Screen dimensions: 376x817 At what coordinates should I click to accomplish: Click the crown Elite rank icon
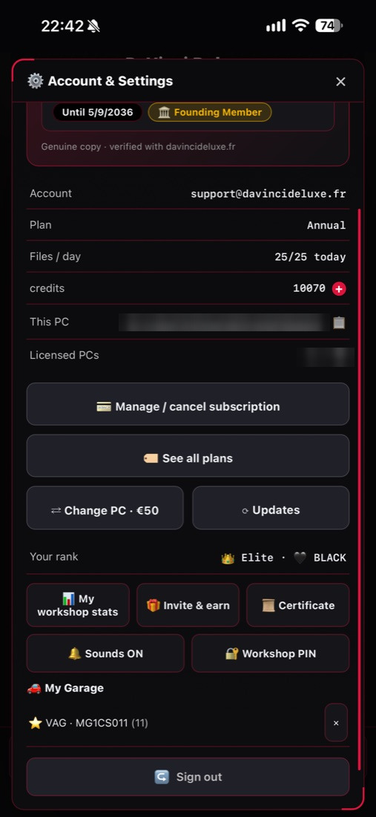click(227, 558)
